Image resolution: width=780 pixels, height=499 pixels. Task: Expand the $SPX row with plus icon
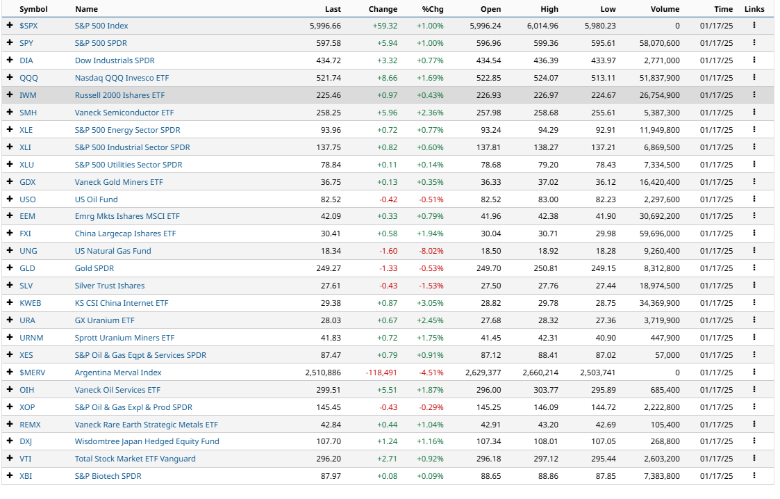pos(10,26)
